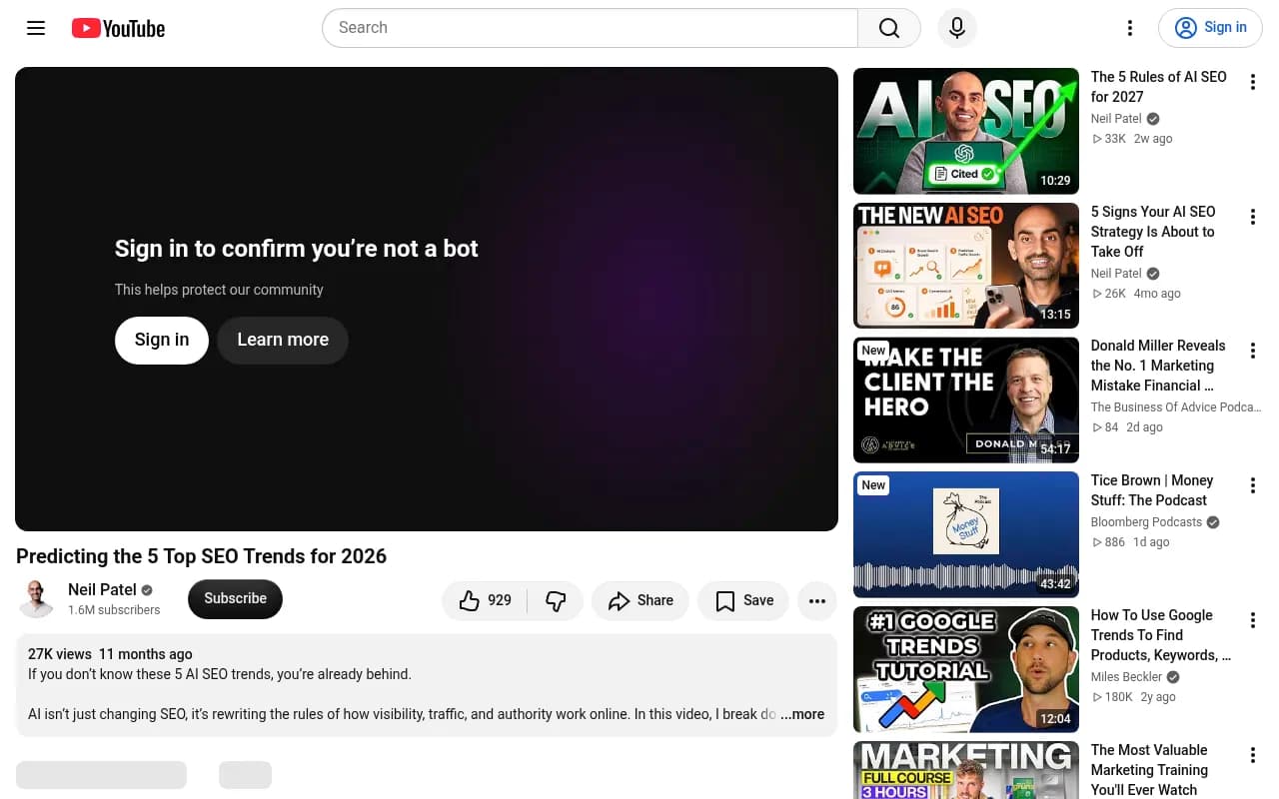The image size is (1279, 799).
Task: Open 'Marketing Full Course' thumbnail
Action: [966, 770]
